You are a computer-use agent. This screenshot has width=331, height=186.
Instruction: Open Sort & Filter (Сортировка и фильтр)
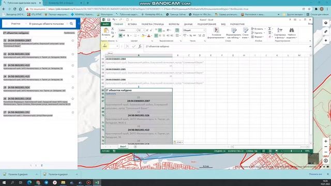pyautogui.click(x=280, y=33)
